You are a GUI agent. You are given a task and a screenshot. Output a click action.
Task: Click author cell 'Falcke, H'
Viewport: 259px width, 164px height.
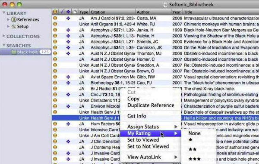(x=145, y=36)
